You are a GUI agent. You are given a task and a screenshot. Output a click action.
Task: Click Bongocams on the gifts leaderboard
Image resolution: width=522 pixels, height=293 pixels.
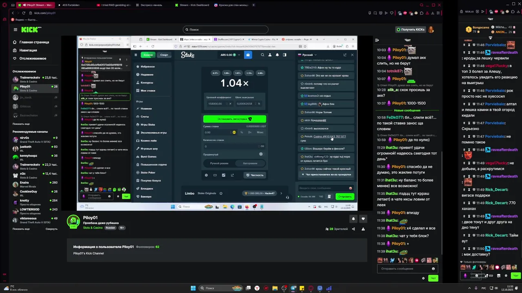tap(480, 27)
